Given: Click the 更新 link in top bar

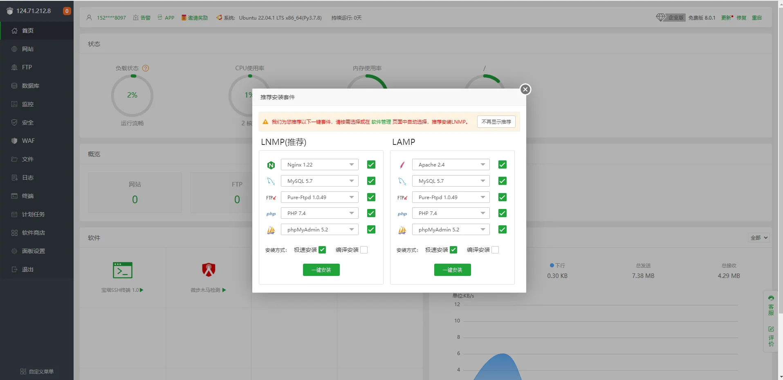Looking at the screenshot, I should pos(726,18).
